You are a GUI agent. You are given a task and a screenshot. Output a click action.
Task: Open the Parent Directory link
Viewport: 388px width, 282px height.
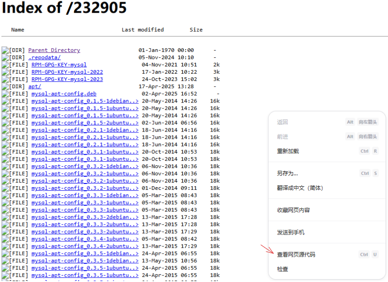click(x=54, y=50)
